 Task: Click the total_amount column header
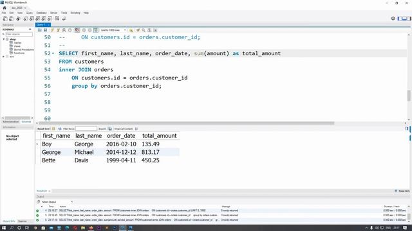tap(159, 135)
